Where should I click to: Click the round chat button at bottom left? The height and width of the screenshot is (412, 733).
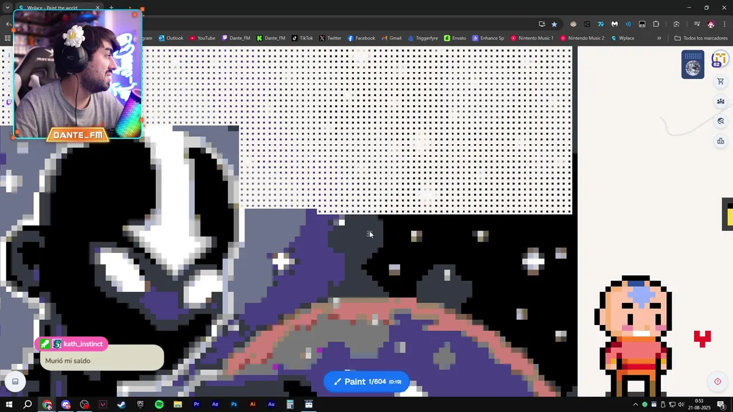(15, 382)
